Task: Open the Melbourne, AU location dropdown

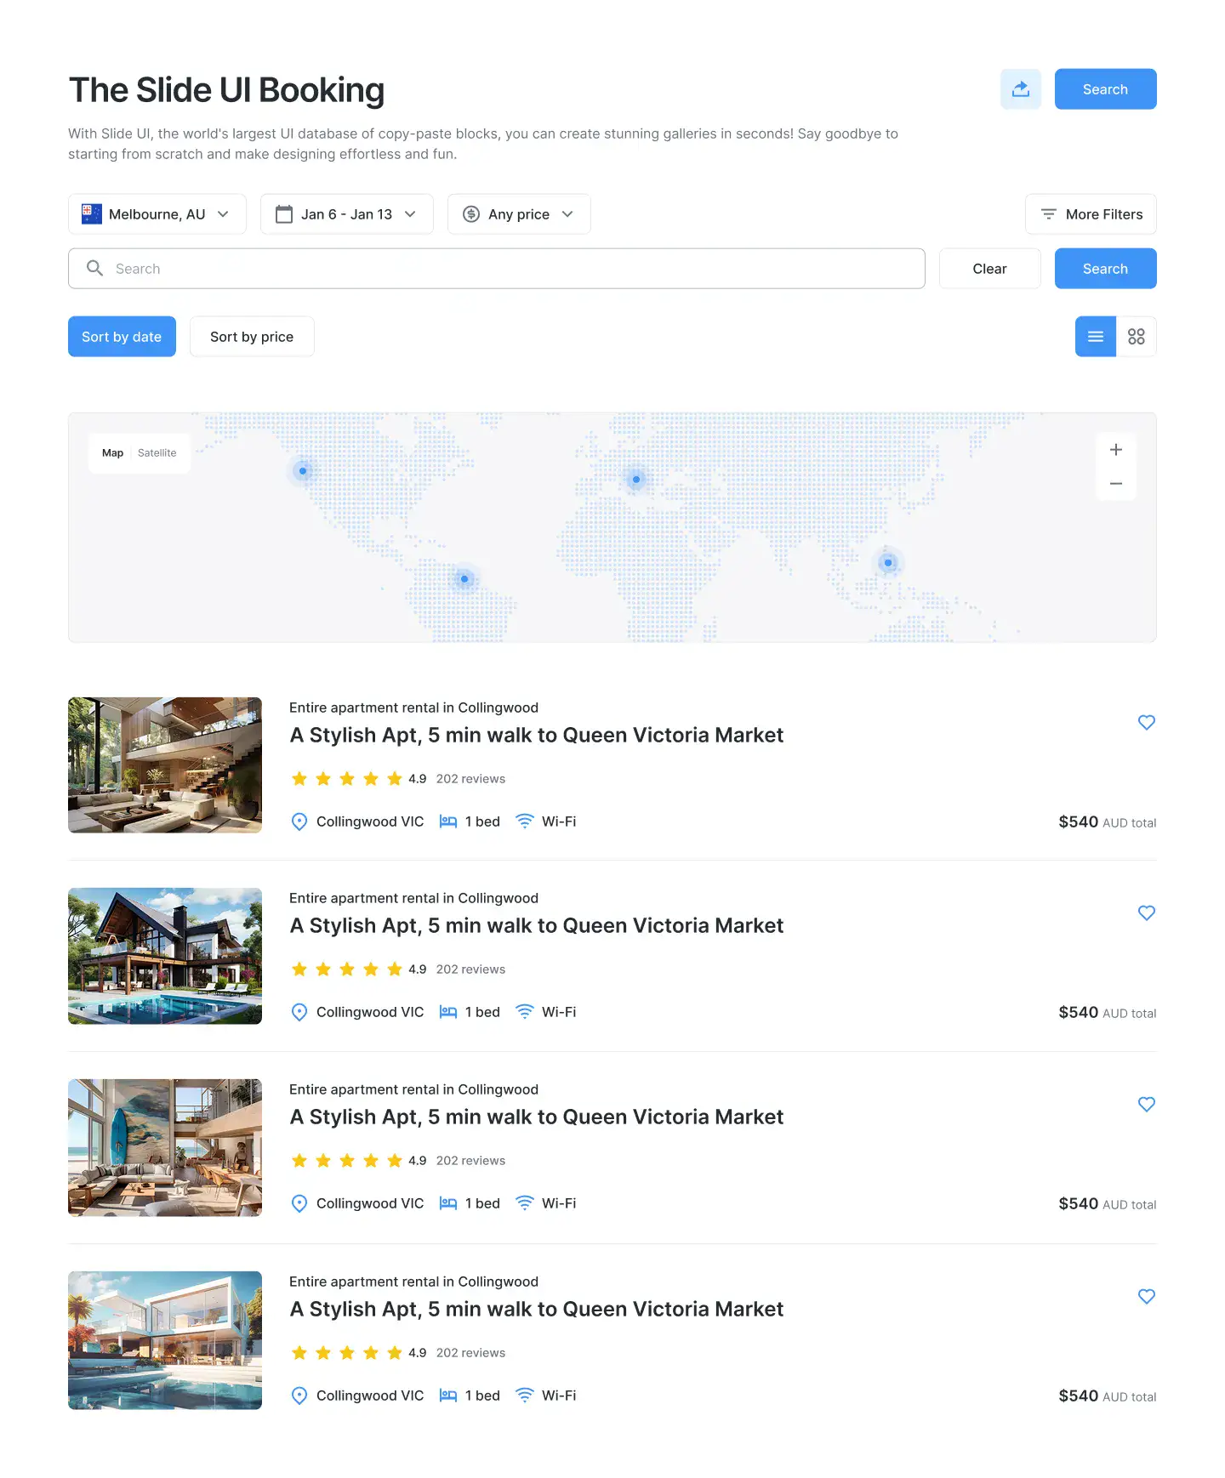Action: click(157, 214)
